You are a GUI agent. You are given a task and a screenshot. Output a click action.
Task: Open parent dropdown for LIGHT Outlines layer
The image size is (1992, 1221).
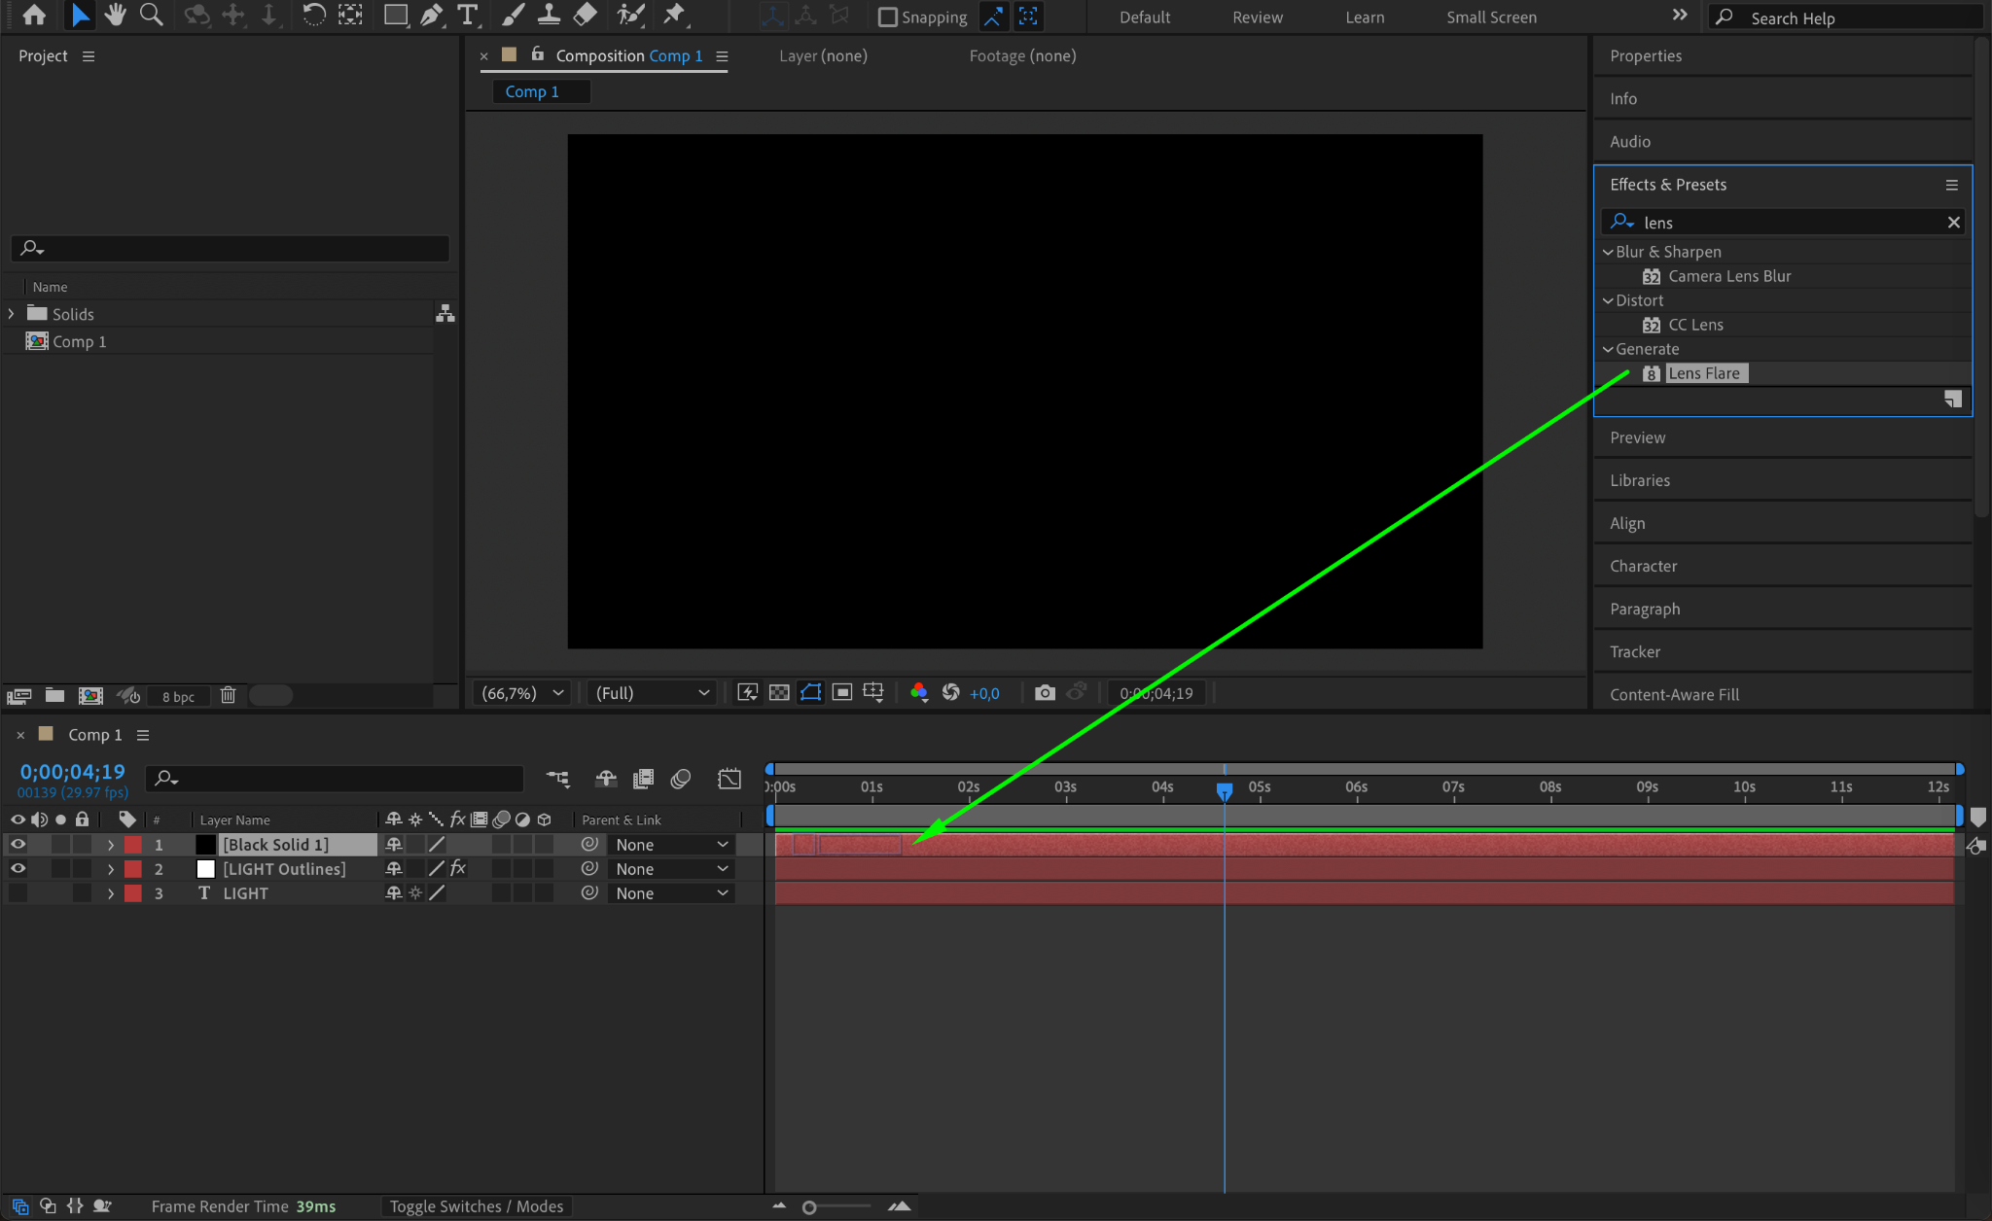671,869
